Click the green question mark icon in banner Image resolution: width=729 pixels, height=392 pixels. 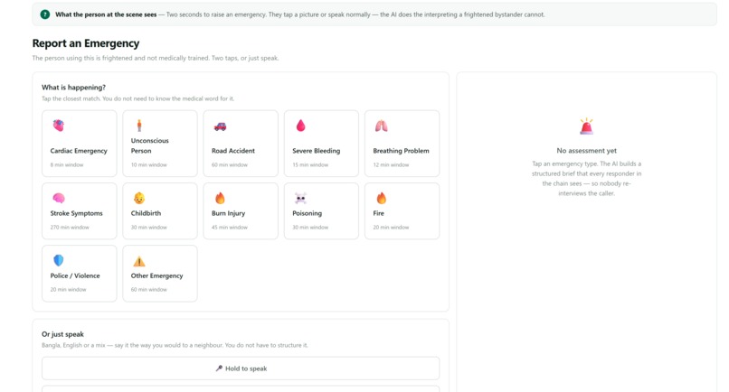point(45,14)
